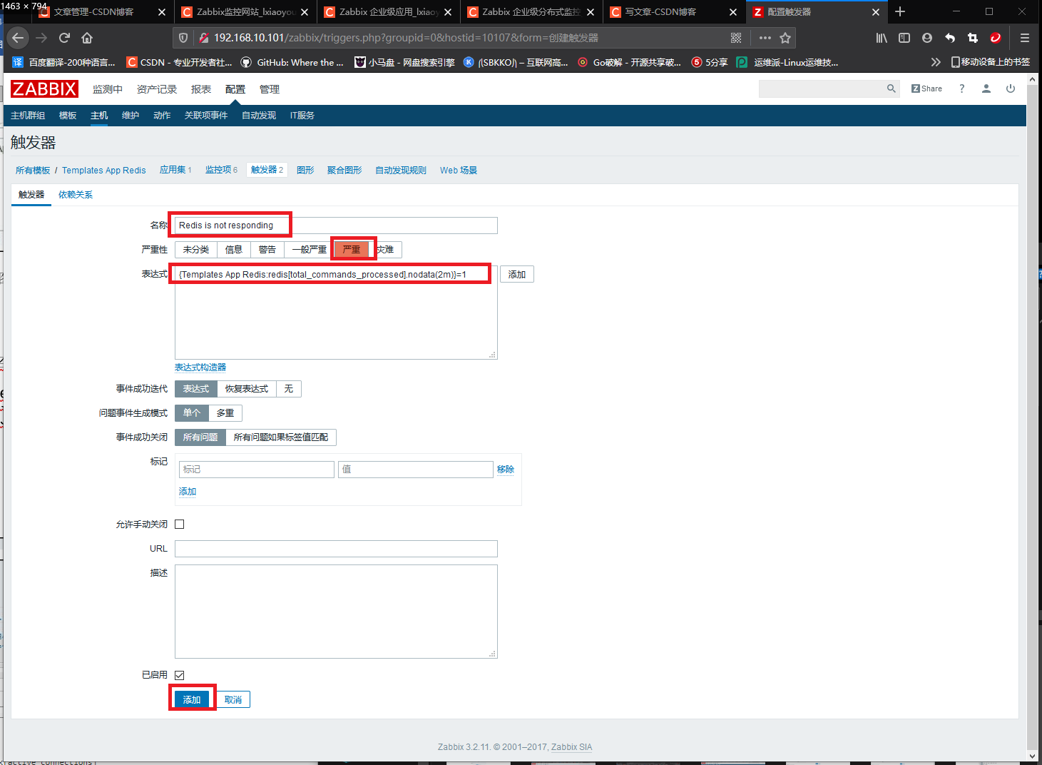Click the red Weibo extension icon

tap(996, 38)
